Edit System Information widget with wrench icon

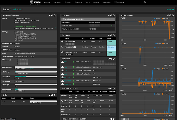point(50,15)
